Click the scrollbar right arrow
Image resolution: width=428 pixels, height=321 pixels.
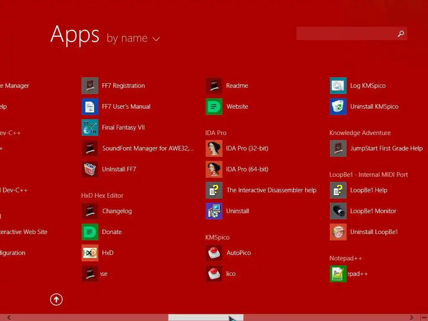[x=412, y=318]
